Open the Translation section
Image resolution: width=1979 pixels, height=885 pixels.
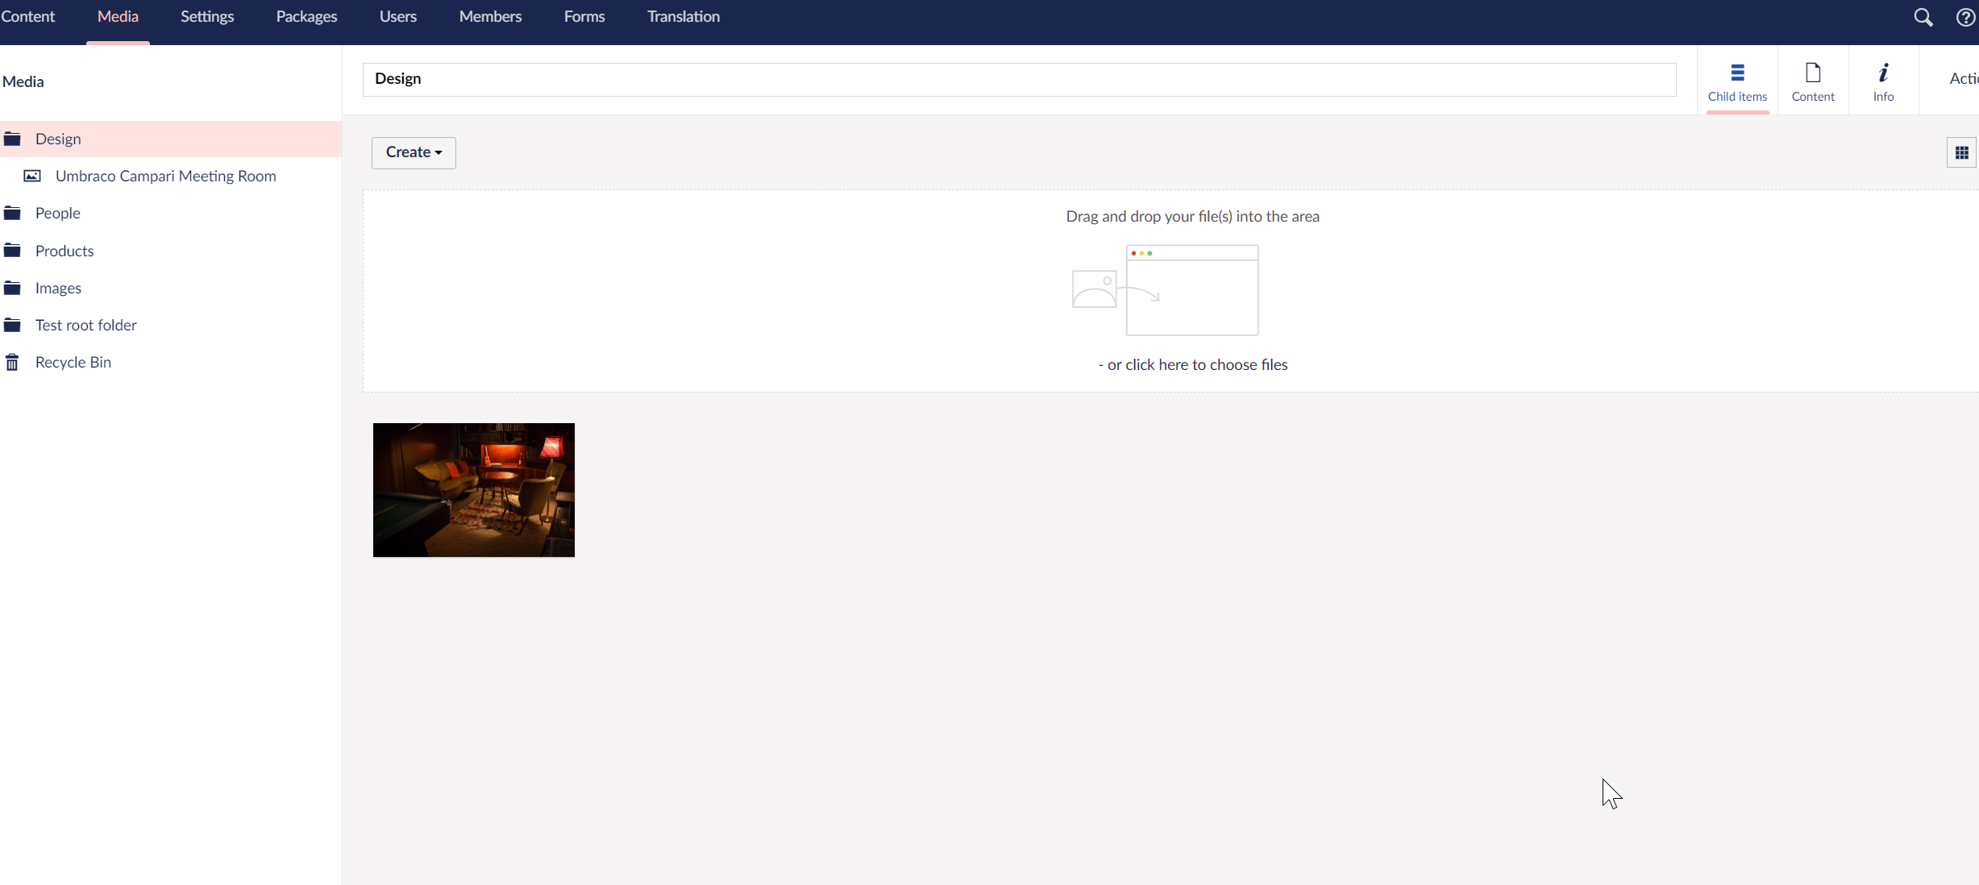[683, 17]
